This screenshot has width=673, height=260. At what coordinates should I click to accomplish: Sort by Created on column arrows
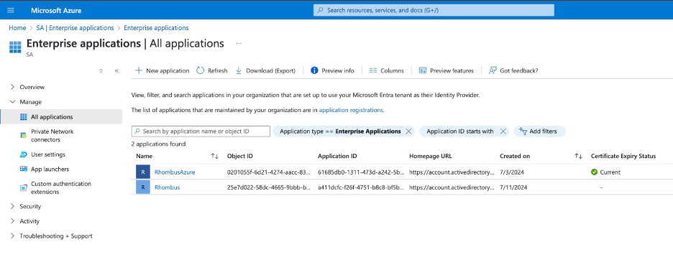tap(579, 156)
